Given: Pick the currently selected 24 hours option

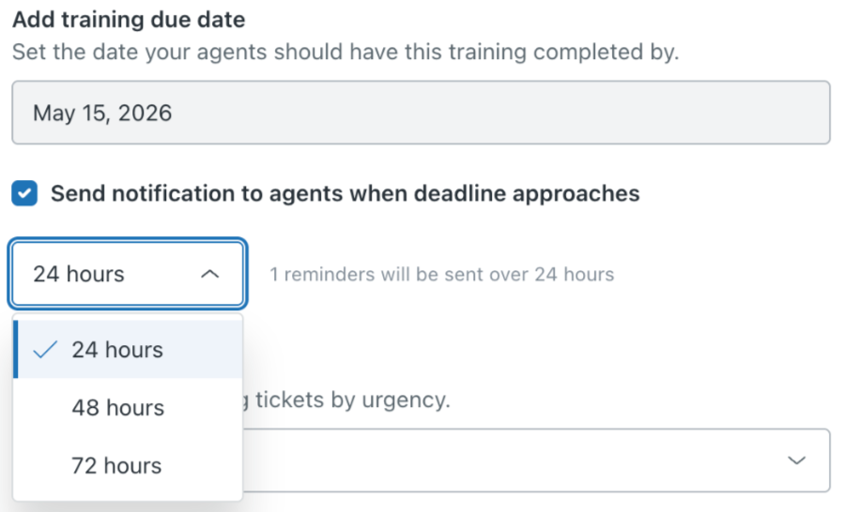Looking at the screenshot, I should (117, 350).
